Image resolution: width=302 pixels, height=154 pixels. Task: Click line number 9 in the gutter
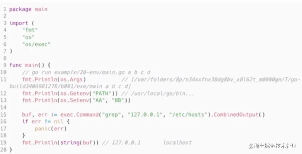pyautogui.click(x=5, y=65)
